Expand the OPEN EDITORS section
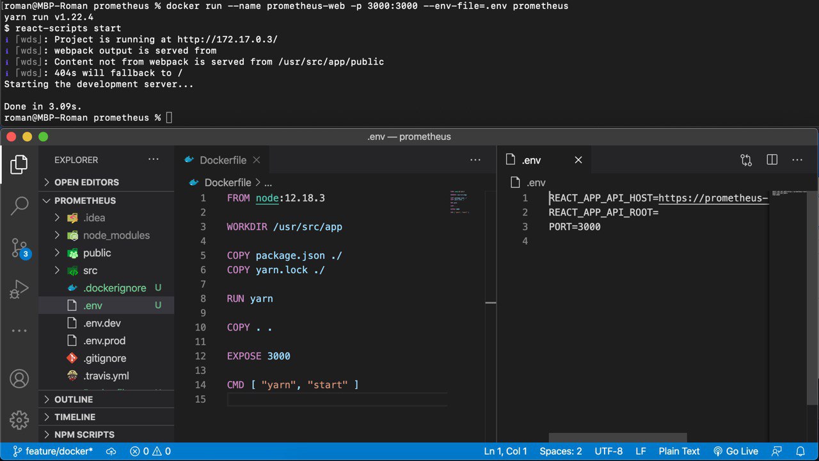This screenshot has width=819, height=461. [x=86, y=182]
